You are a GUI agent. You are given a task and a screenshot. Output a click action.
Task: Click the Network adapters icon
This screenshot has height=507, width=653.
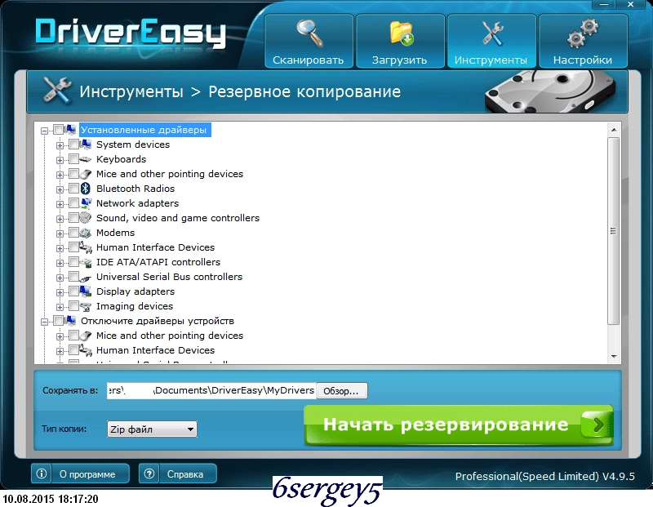tap(86, 203)
